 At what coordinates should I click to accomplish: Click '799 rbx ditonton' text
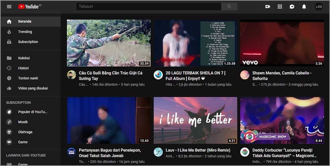[x=278, y=162]
